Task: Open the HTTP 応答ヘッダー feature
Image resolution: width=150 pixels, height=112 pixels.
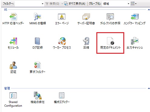Action: tap(13, 19)
